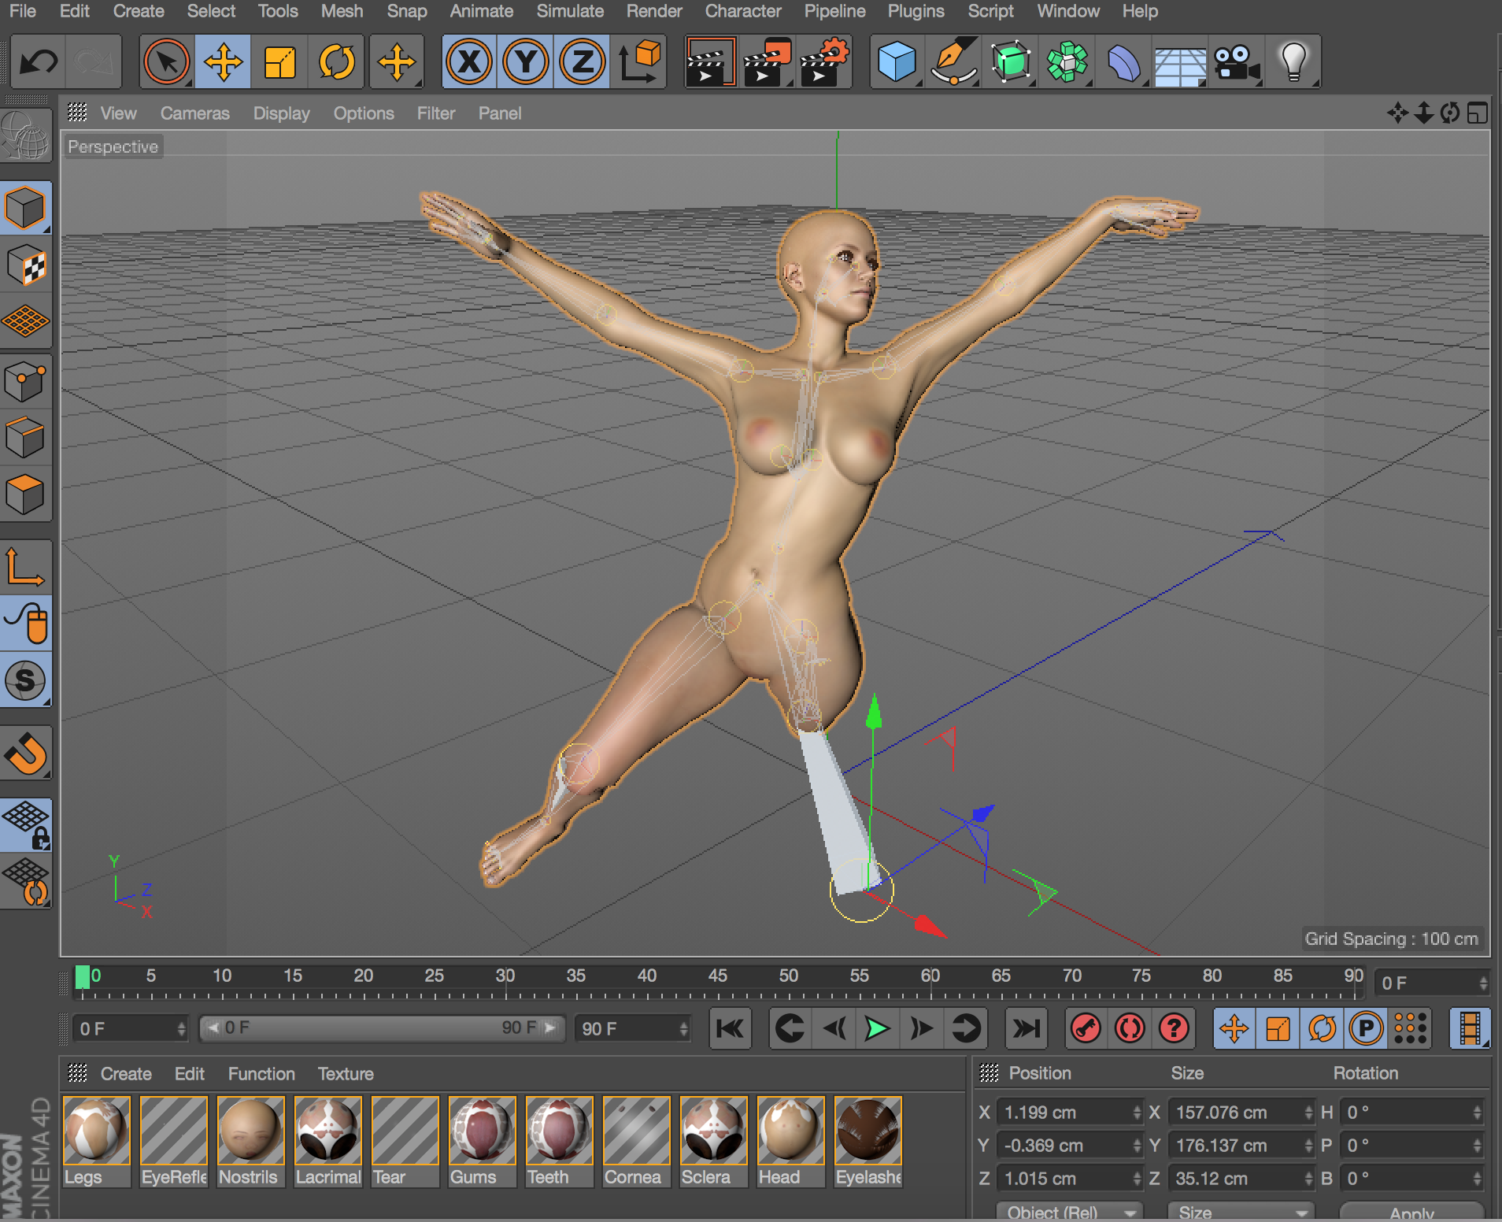Select the Rotate tool in toolbar
Screen dimensions: 1502x1222
coord(336,61)
